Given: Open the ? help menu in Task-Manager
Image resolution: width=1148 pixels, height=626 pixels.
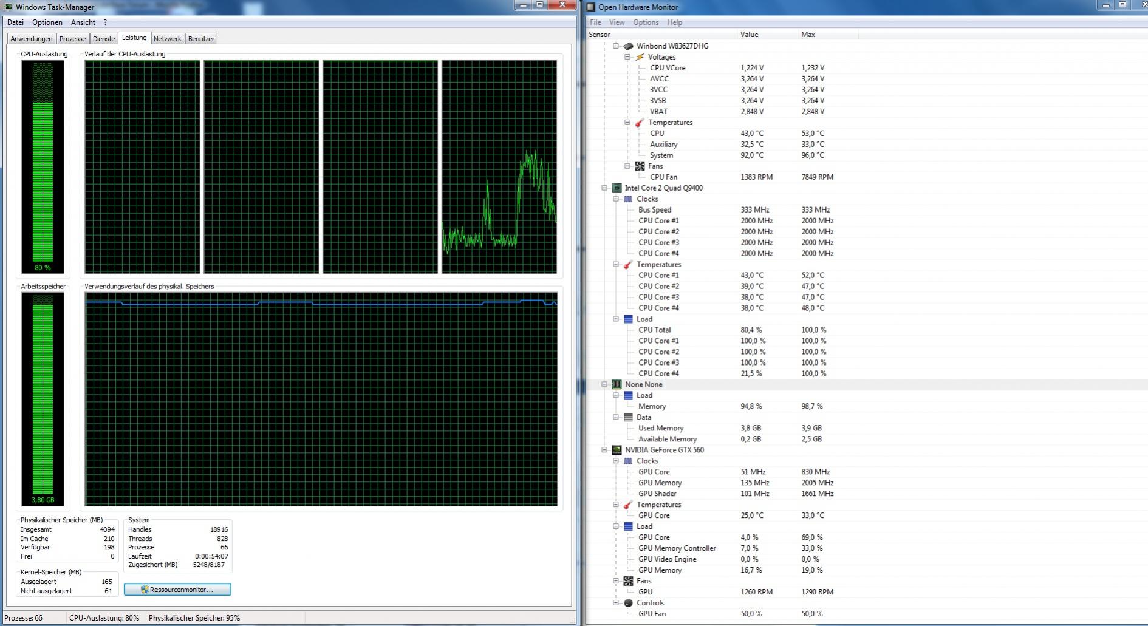Looking at the screenshot, I should click(105, 22).
